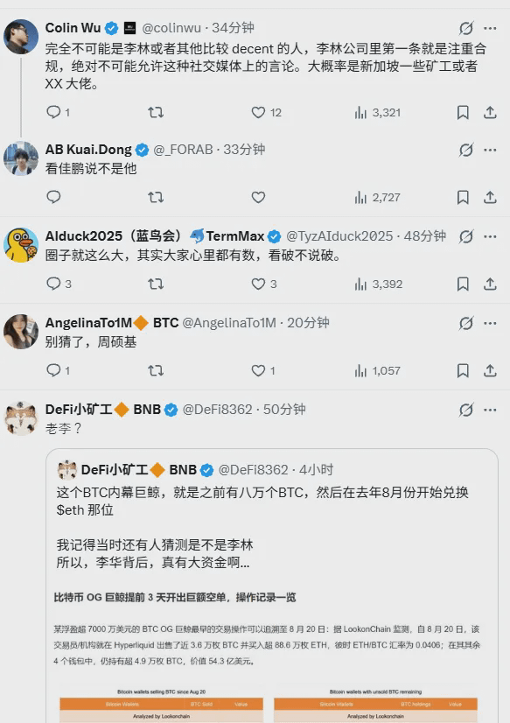The width and height of the screenshot is (510, 723).
Task: Bookmark AngelinaTo1M's tweet
Action: click(464, 370)
